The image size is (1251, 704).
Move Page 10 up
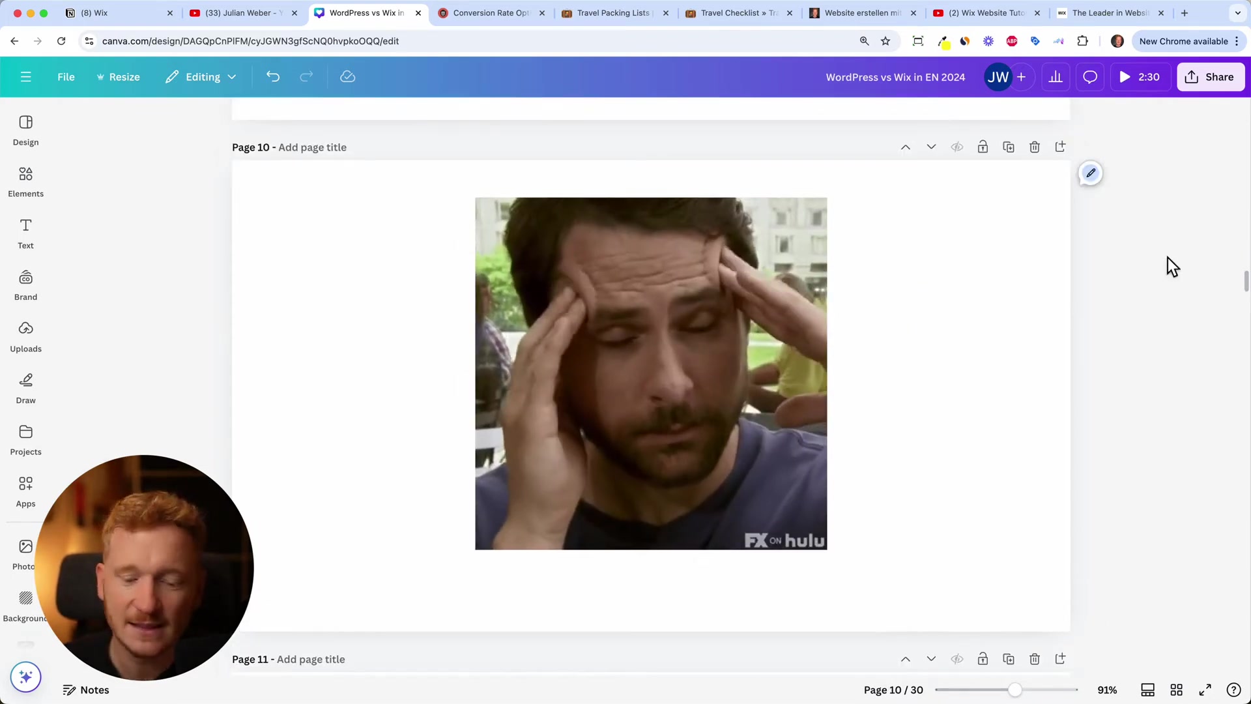click(x=905, y=147)
